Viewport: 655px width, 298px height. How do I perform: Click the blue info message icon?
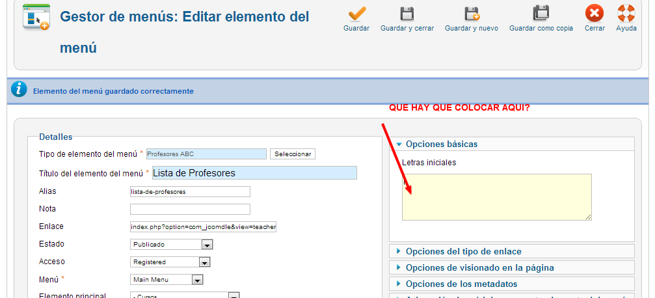(x=20, y=90)
